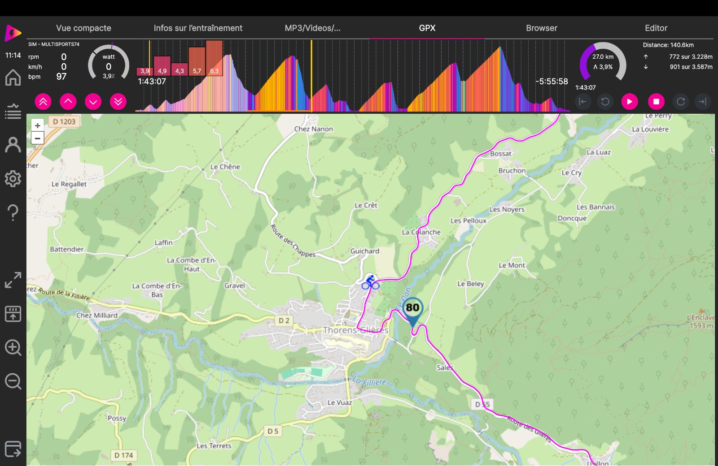Click the magnifier zoom-in icon in sidebar

coord(13,348)
